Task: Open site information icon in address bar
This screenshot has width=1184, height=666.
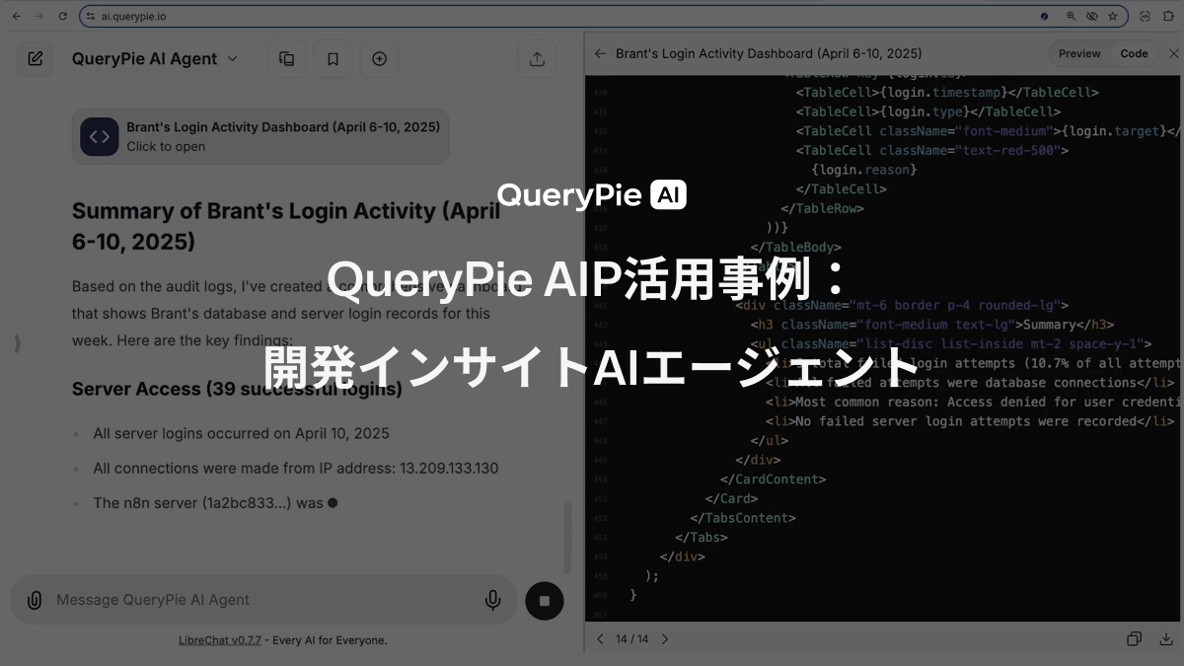Action: pyautogui.click(x=90, y=16)
